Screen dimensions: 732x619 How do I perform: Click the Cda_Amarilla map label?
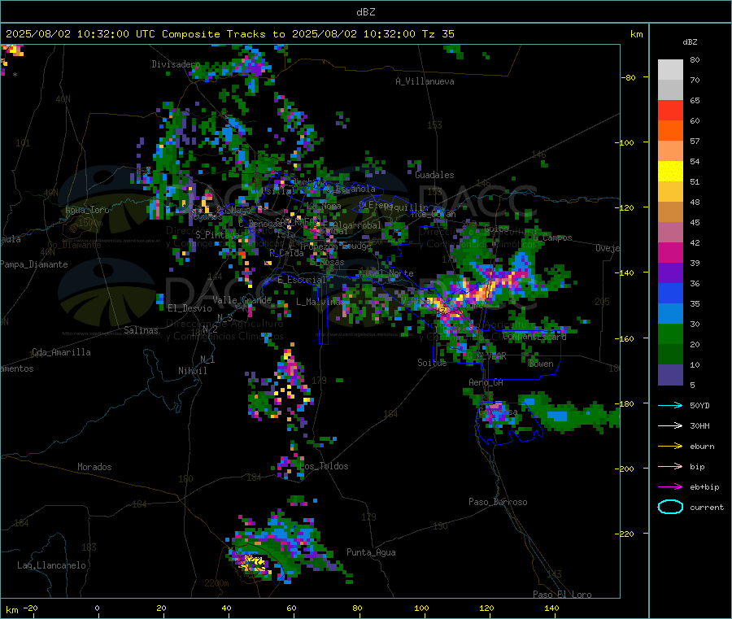pos(61,352)
